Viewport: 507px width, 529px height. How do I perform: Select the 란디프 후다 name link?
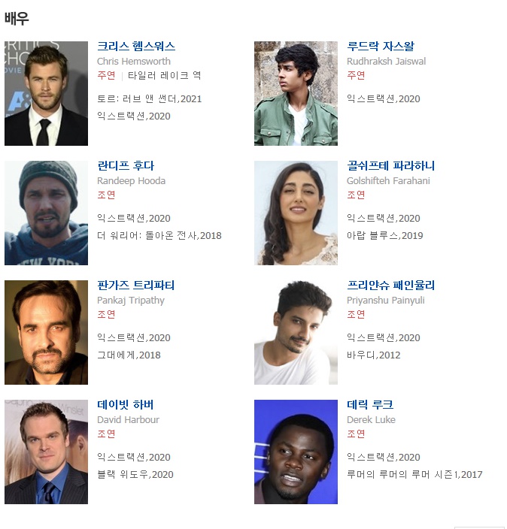tap(126, 165)
